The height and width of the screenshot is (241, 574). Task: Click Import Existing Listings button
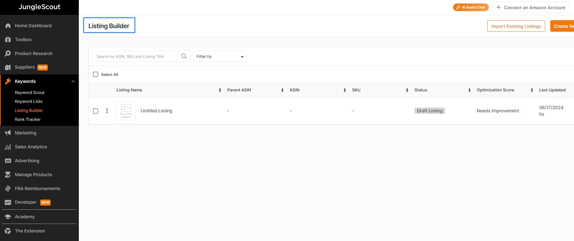click(x=516, y=26)
